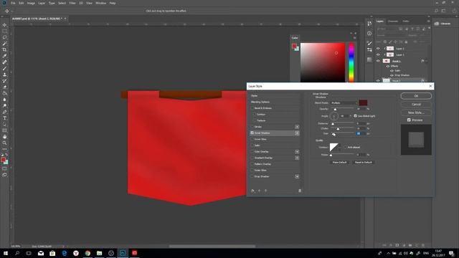Image resolution: width=459 pixels, height=258 pixels.
Task: Open the Layers panel options menu
Action: pos(429,21)
